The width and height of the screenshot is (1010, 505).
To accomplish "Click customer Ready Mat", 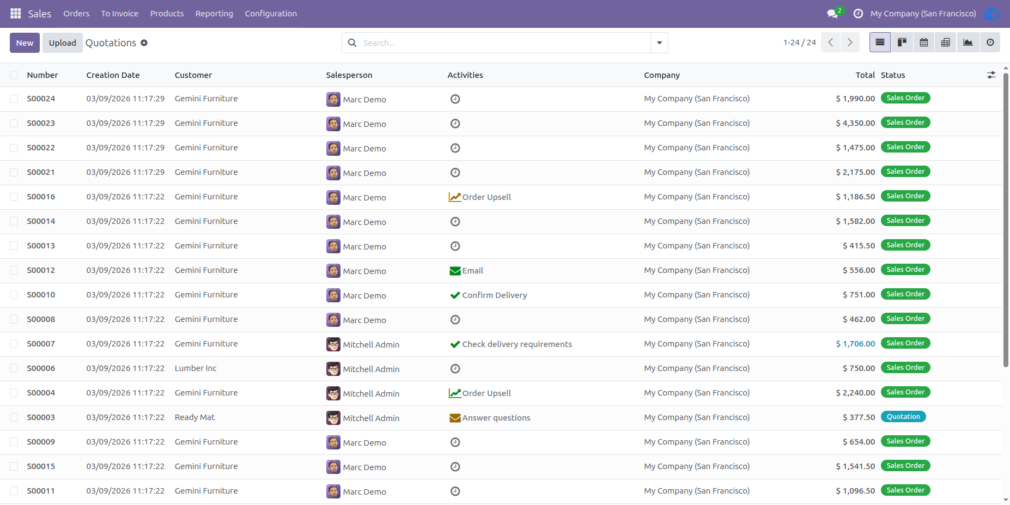I will 194,417.
